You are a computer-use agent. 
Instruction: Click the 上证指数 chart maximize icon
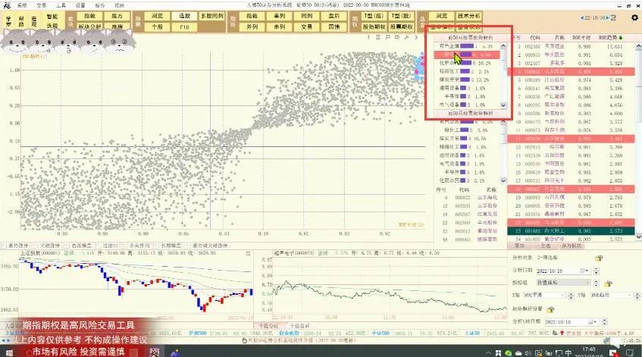coord(248,254)
